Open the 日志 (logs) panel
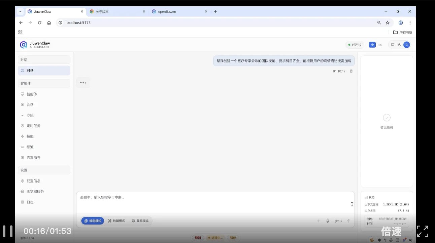This screenshot has width=435, height=243. pos(30,202)
